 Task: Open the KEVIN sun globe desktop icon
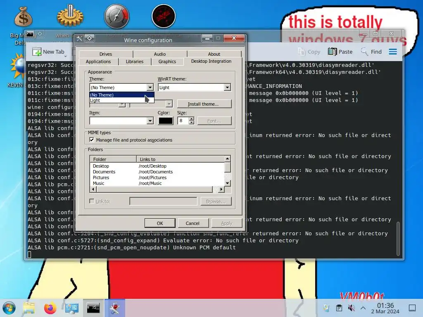point(18,66)
